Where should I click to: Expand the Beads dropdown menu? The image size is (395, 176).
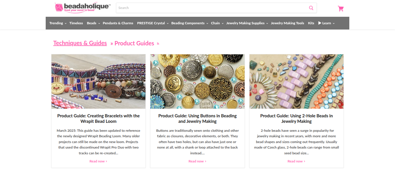pos(93,23)
